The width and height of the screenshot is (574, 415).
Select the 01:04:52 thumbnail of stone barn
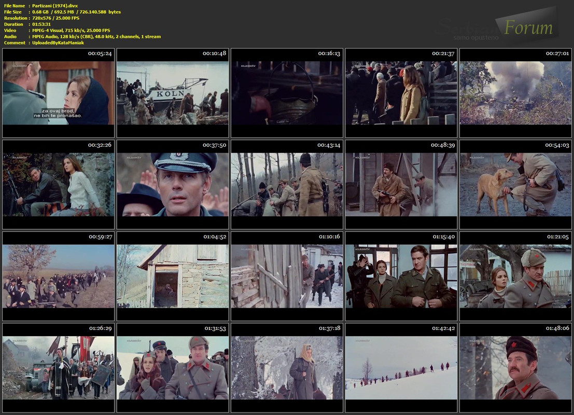[x=173, y=276]
